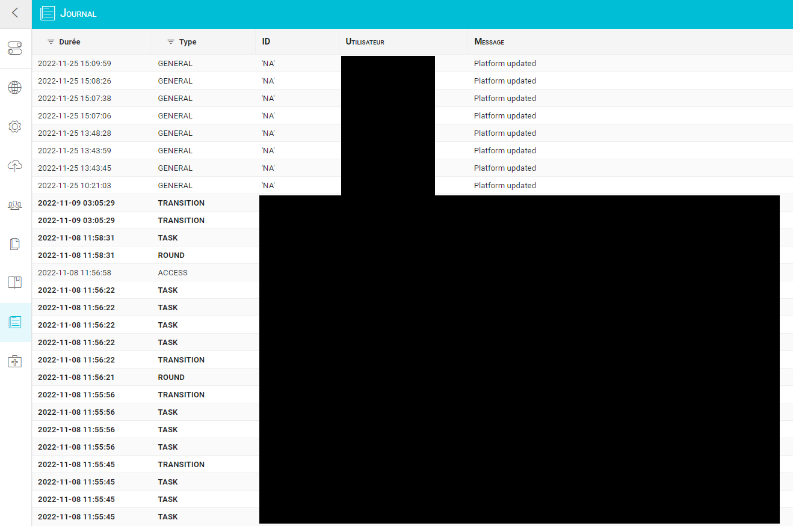Select the row dated 2022-11-25 15:07:06
The image size is (793, 526).
point(412,115)
